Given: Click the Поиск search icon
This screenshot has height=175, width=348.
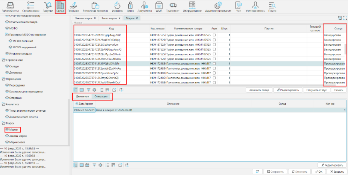Looking at the screenshot, I should click(x=272, y=7).
